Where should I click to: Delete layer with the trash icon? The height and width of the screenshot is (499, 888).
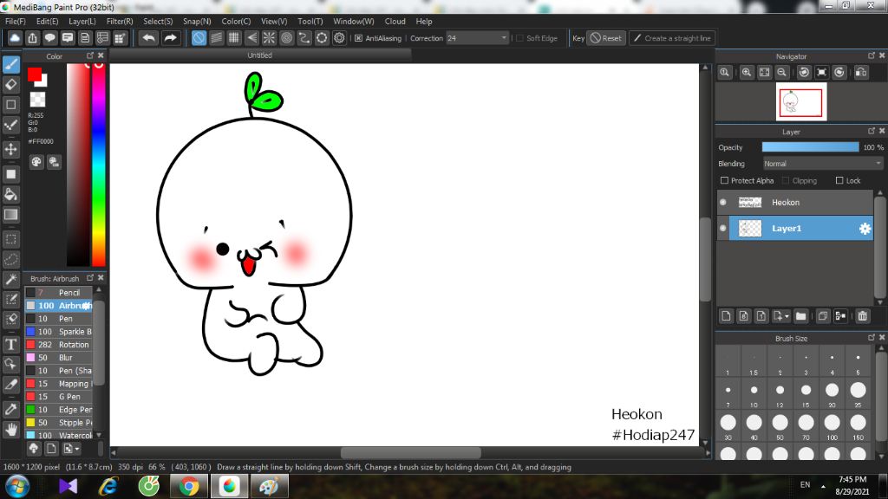pos(862,316)
